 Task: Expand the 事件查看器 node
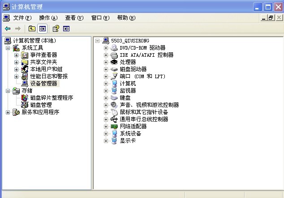point(16,55)
